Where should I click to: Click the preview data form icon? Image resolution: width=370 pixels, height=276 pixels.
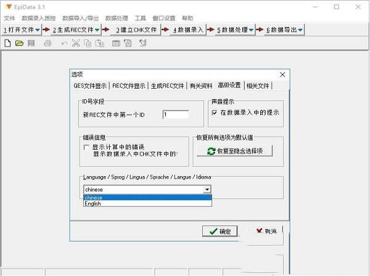(x=128, y=43)
